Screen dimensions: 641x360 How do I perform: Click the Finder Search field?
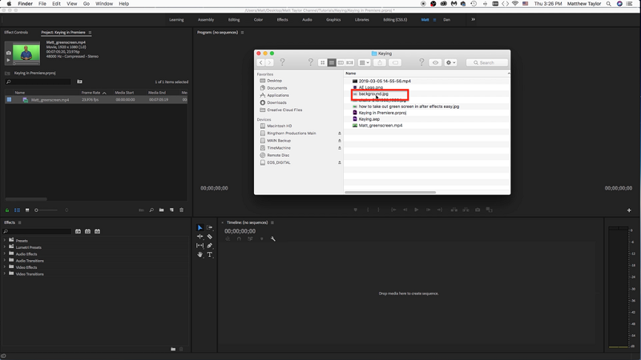[487, 62]
